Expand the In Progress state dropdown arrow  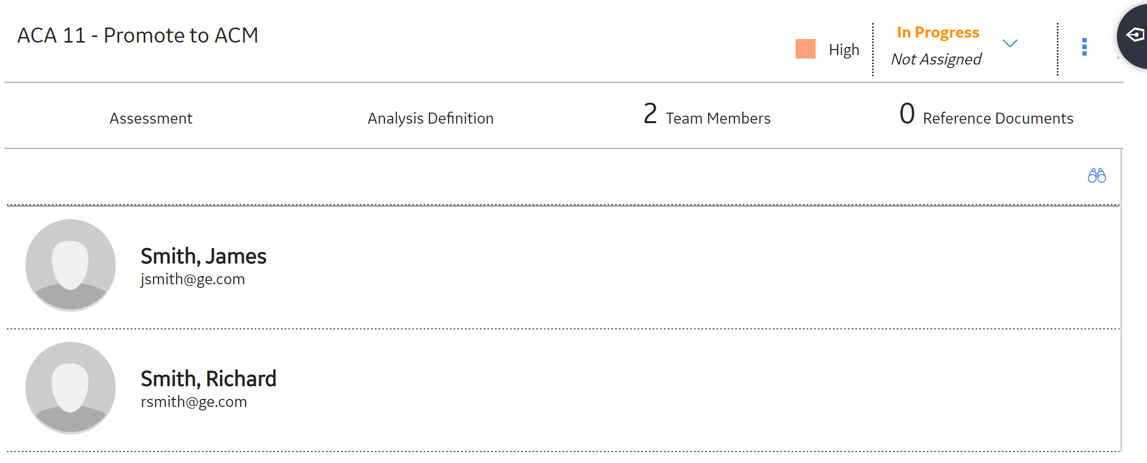(x=1010, y=44)
